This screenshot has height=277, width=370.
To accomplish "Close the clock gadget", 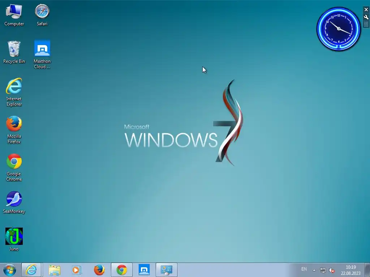I will click(366, 10).
